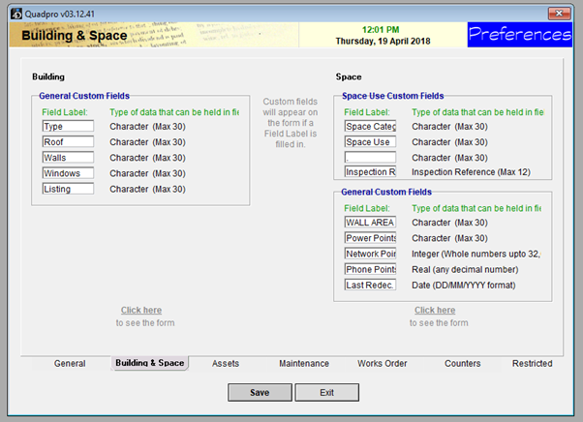Click Real (any decimal number) text
Screen dimensions: 583x422
click(x=465, y=269)
